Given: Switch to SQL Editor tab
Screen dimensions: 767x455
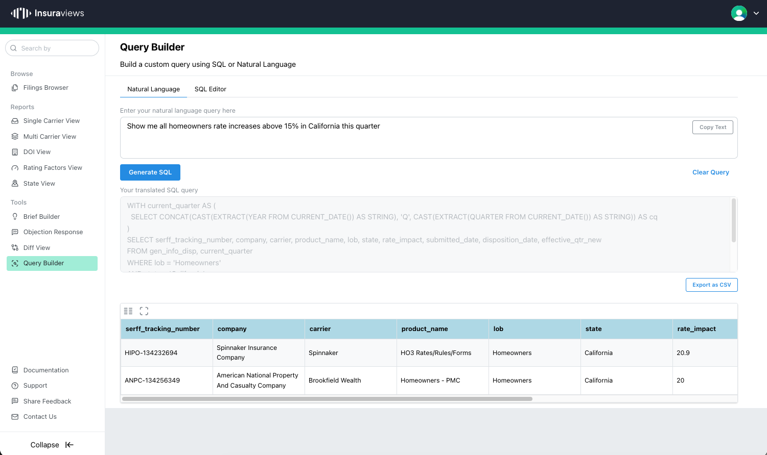Looking at the screenshot, I should click(x=211, y=89).
